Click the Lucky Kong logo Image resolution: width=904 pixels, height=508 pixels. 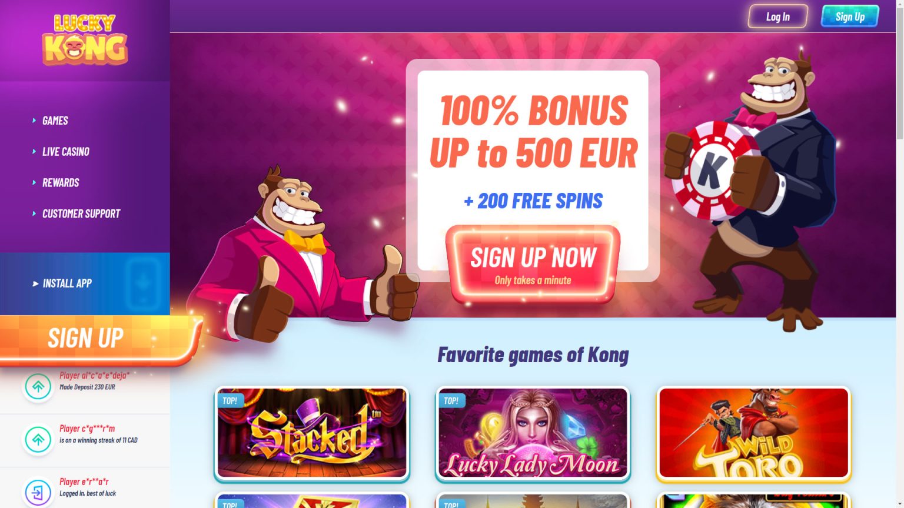pos(85,39)
